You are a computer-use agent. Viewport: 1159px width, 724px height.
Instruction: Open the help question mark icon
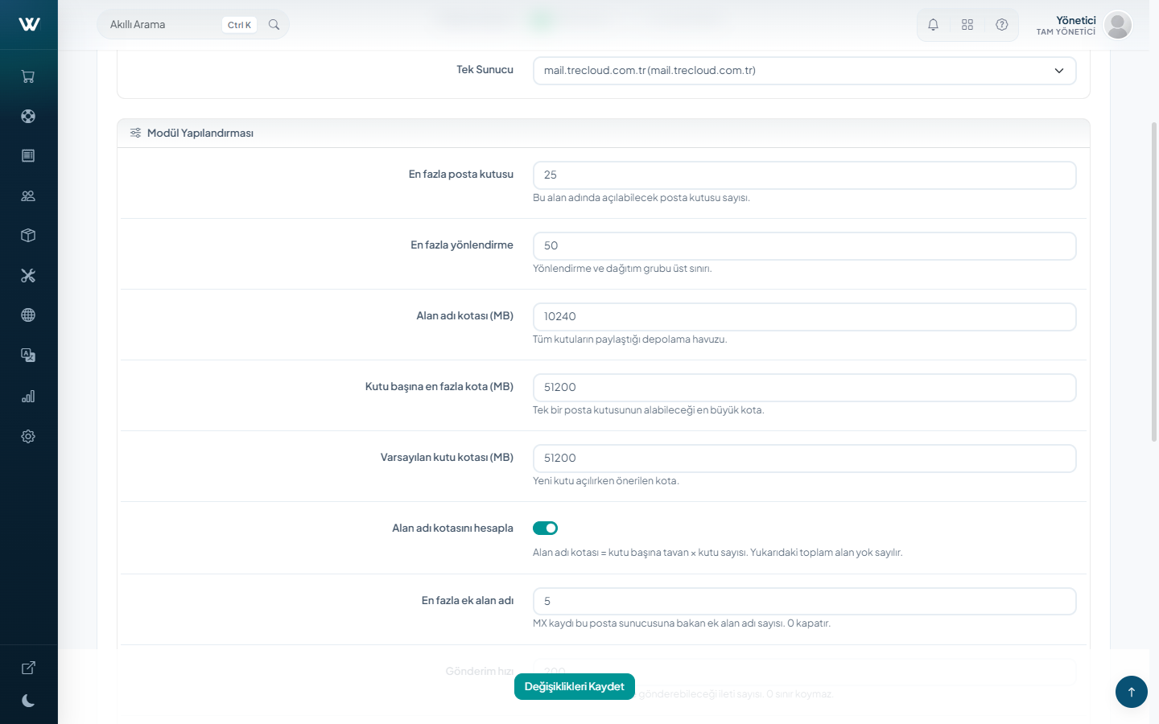(1002, 25)
